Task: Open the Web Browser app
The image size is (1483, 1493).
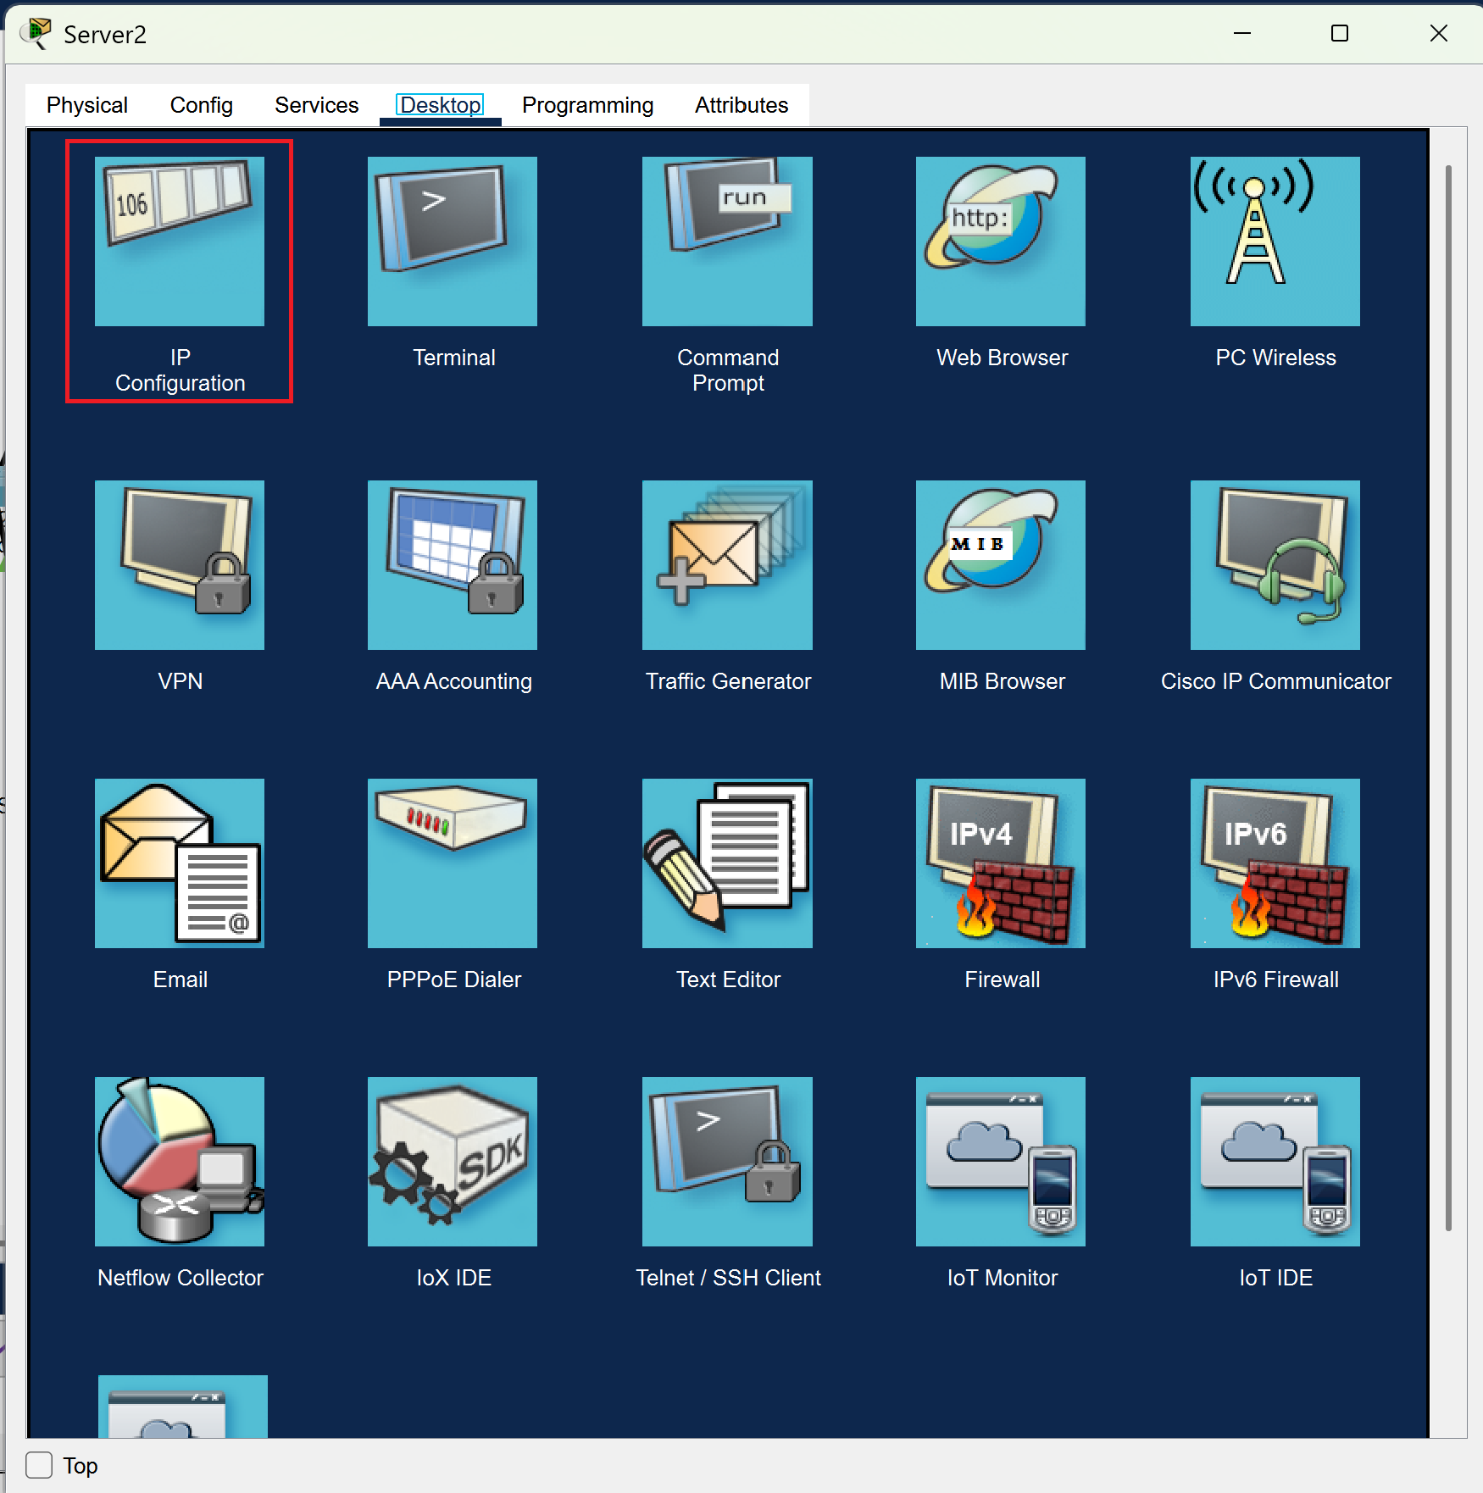Action: (x=1001, y=241)
